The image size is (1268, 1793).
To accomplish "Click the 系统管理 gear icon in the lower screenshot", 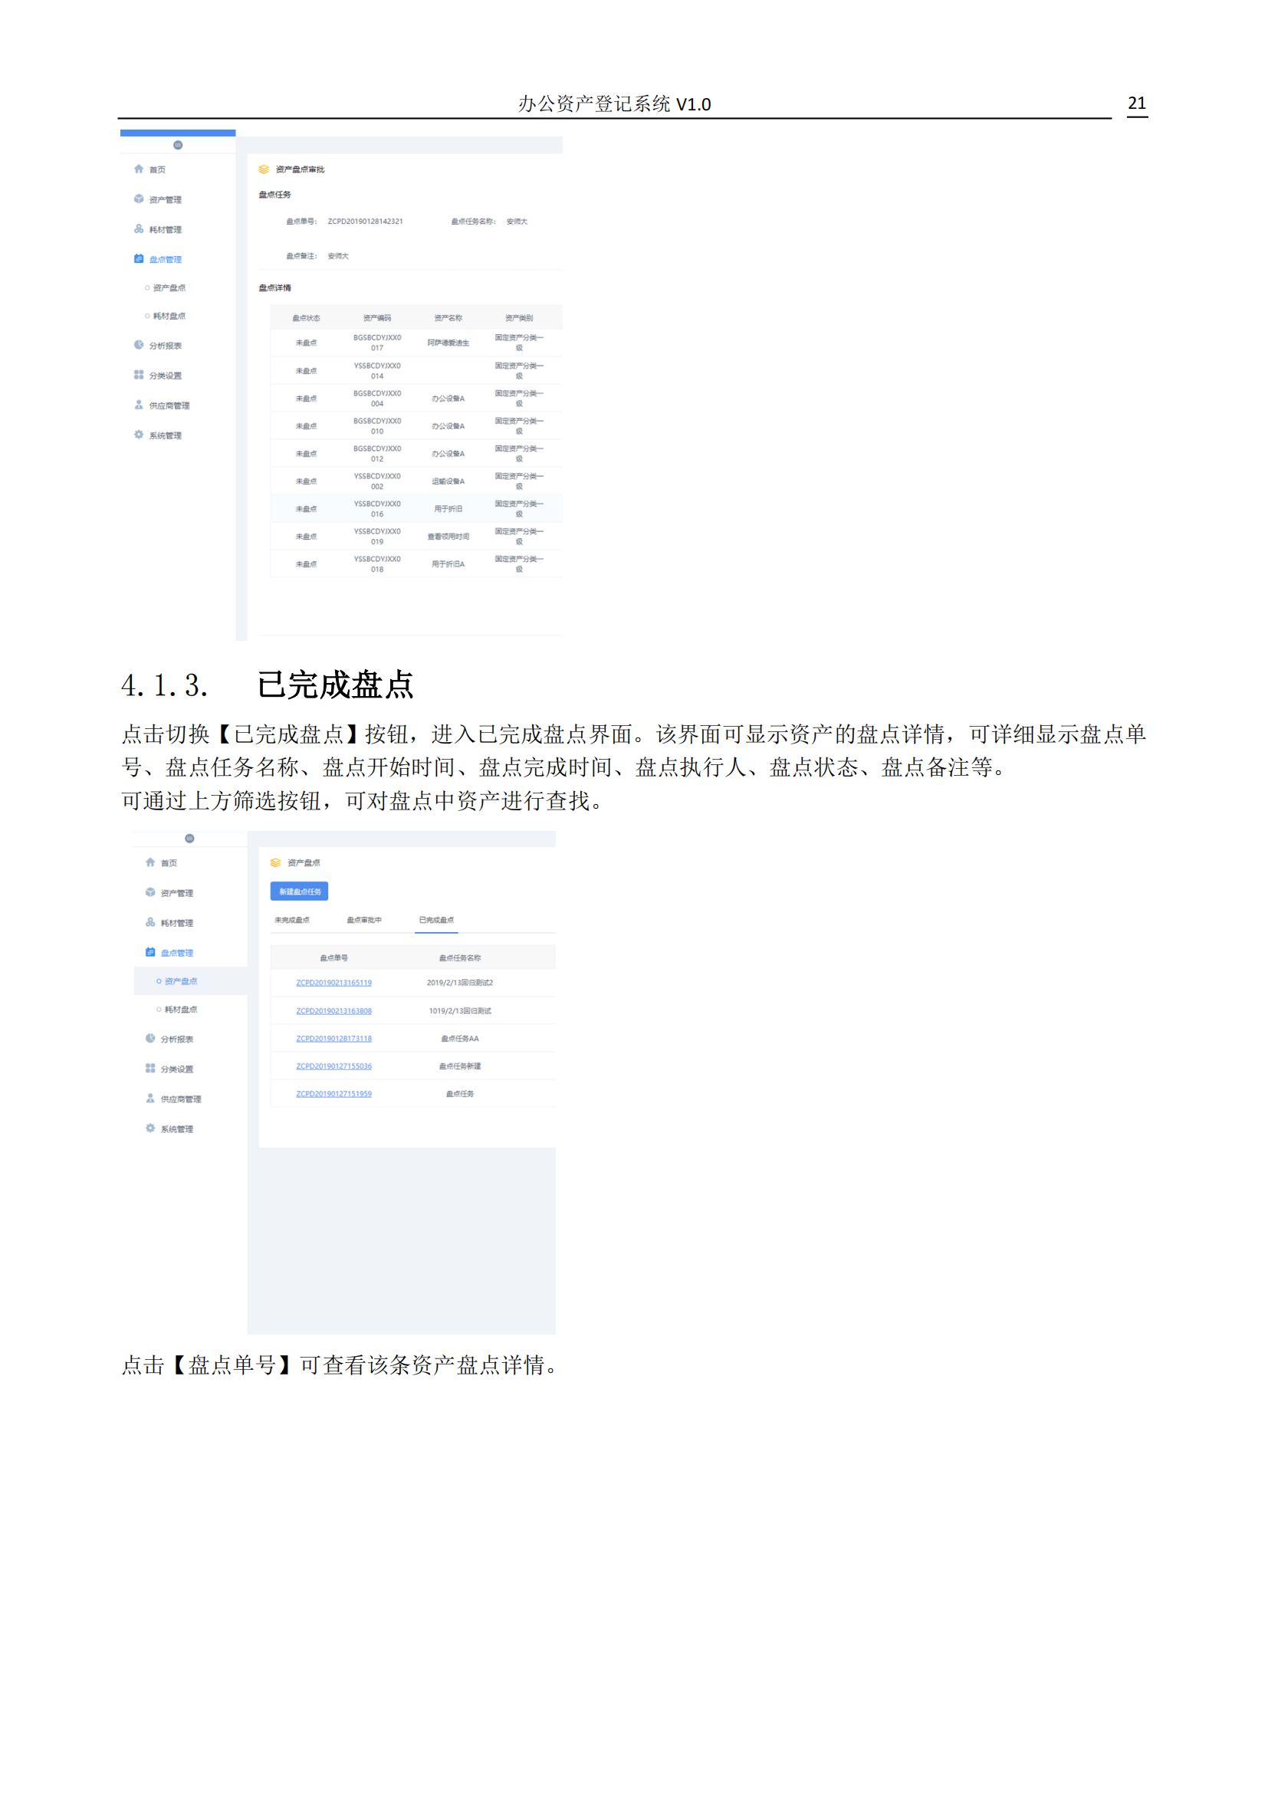I will 150,1128.
